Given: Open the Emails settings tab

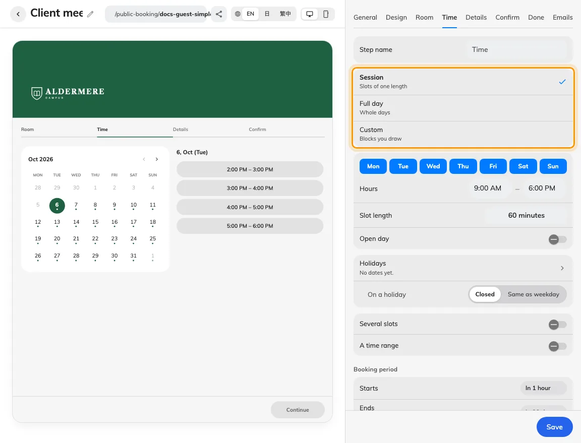Looking at the screenshot, I should point(562,18).
